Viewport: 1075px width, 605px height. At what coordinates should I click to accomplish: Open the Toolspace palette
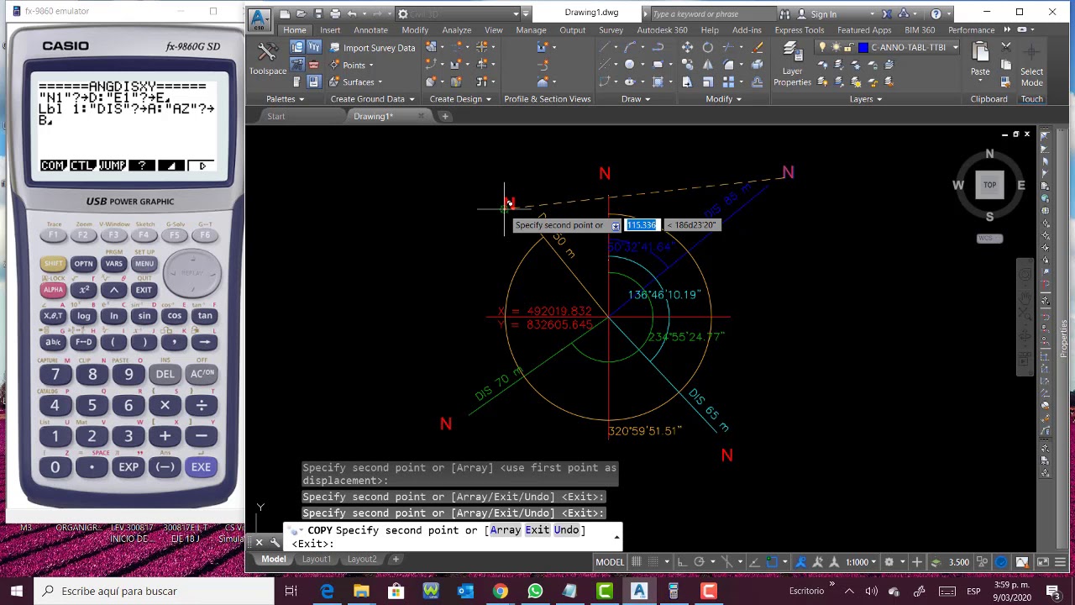[x=267, y=58]
